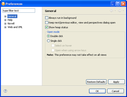This screenshot has width=127, height=97.
Task: Toggle Keep next/previous editor dialog open
Action: coord(47,23)
